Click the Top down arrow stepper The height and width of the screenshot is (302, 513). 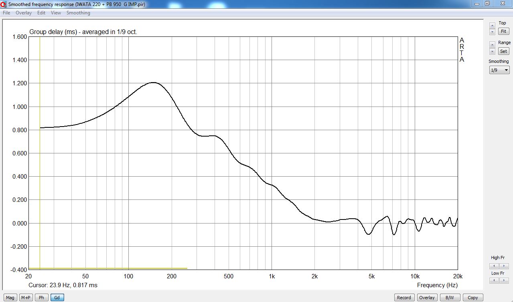(x=492, y=32)
